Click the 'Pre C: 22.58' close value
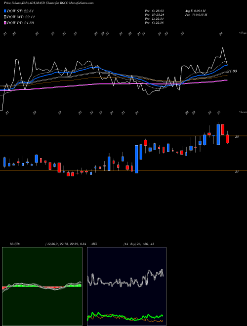Image resolution: width=247 pixels, height=326 pixels. point(155,23)
